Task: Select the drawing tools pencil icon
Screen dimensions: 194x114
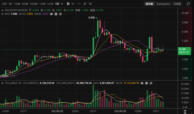Action: 85,4
